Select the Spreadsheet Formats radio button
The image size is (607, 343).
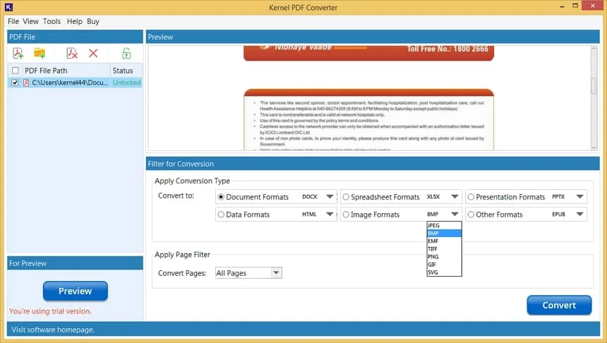pos(346,197)
